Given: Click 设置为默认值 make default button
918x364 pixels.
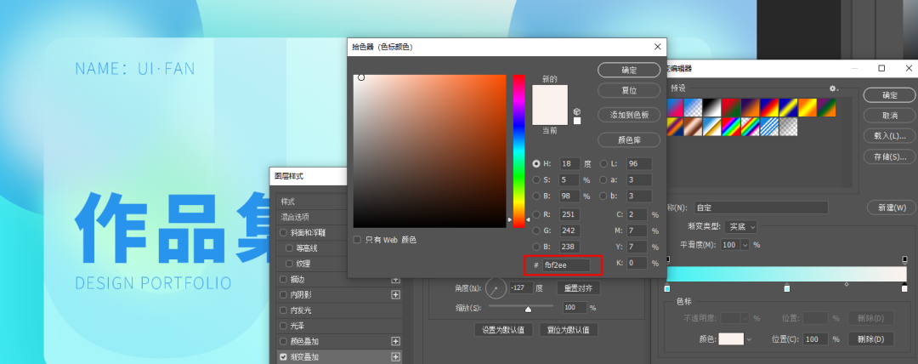Looking at the screenshot, I should tap(503, 329).
